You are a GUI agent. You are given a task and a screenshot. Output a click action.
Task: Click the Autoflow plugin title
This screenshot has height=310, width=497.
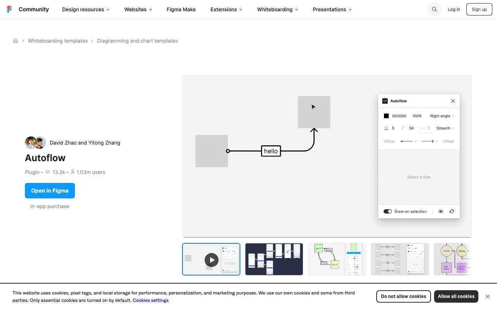(x=45, y=158)
